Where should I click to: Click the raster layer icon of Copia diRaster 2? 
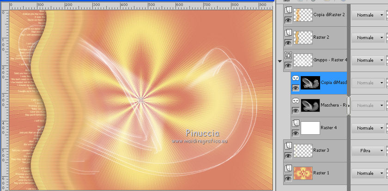click(288, 10)
